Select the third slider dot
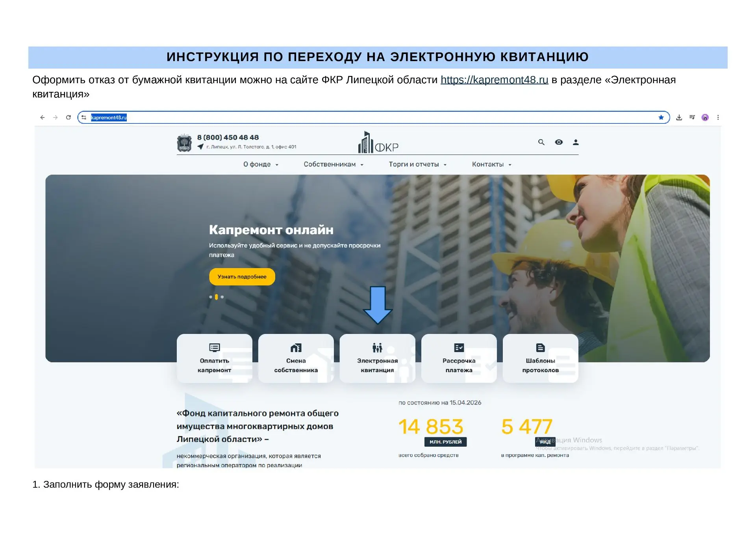This screenshot has width=756, height=535. pyautogui.click(x=222, y=297)
